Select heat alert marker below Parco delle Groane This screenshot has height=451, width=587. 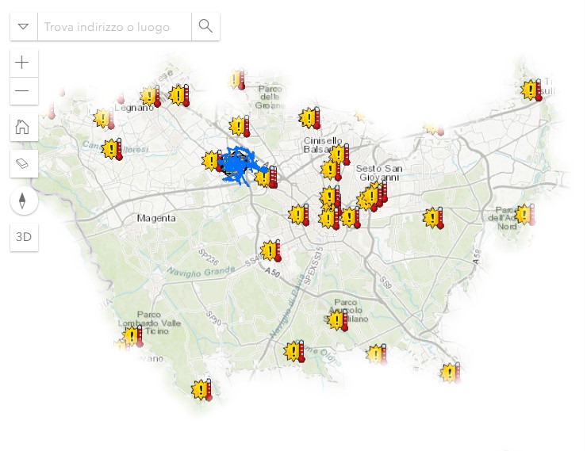[x=240, y=126]
